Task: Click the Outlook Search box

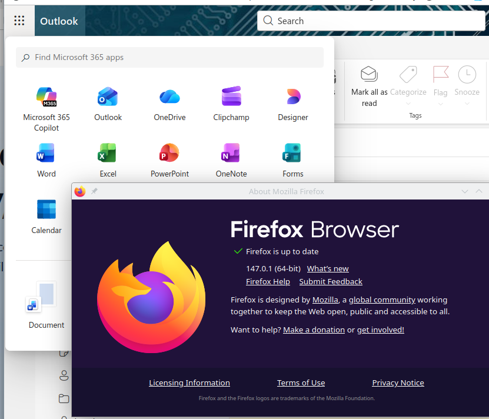Action: (371, 21)
